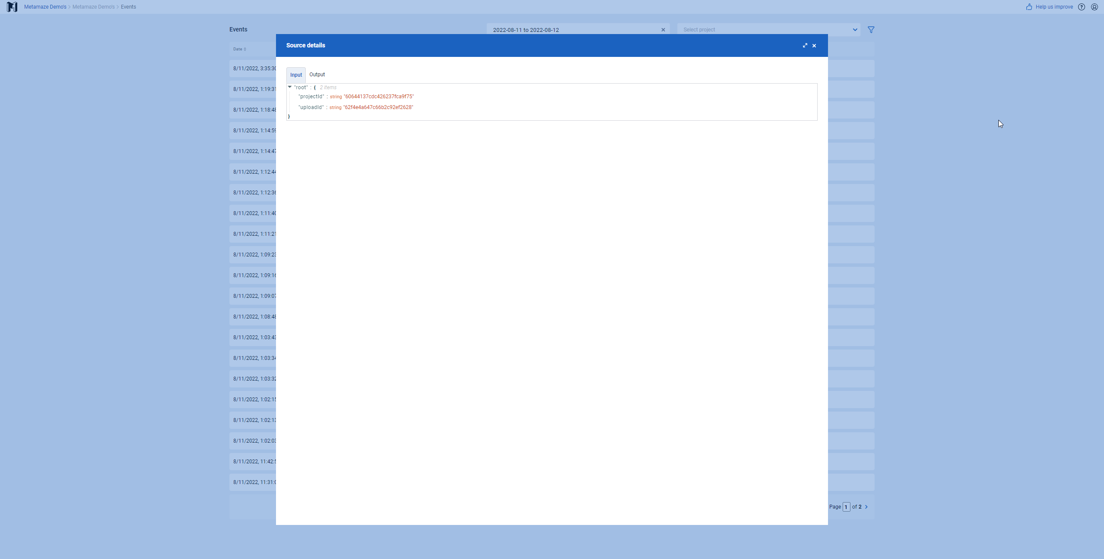Screen dimensions: 1104x559
Task: Click the Help us improve link
Action: click(x=1054, y=7)
